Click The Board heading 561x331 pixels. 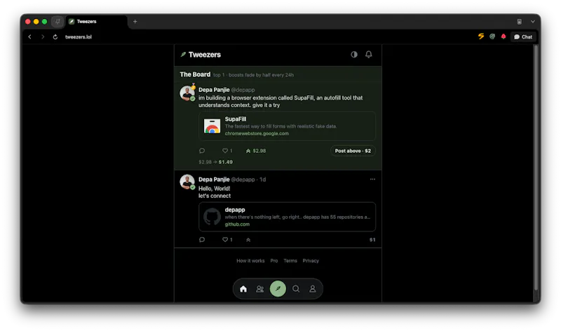(x=195, y=74)
